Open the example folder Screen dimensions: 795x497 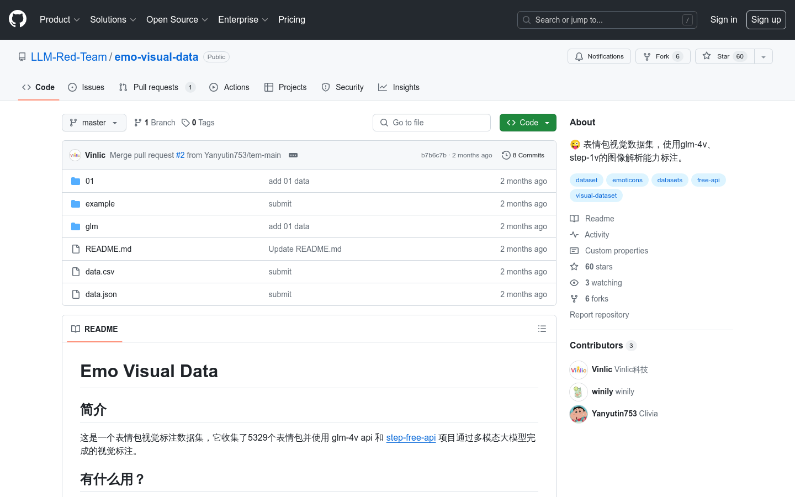pyautogui.click(x=100, y=204)
